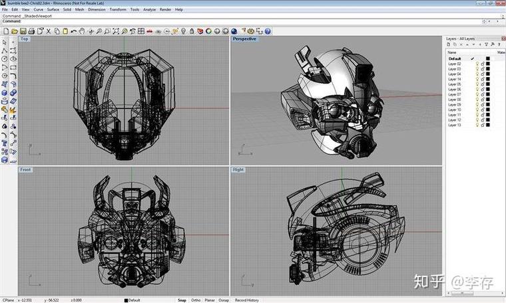Toggle Layer 02 visibility light bulb
Screen dimensions: 506x303
477,64
